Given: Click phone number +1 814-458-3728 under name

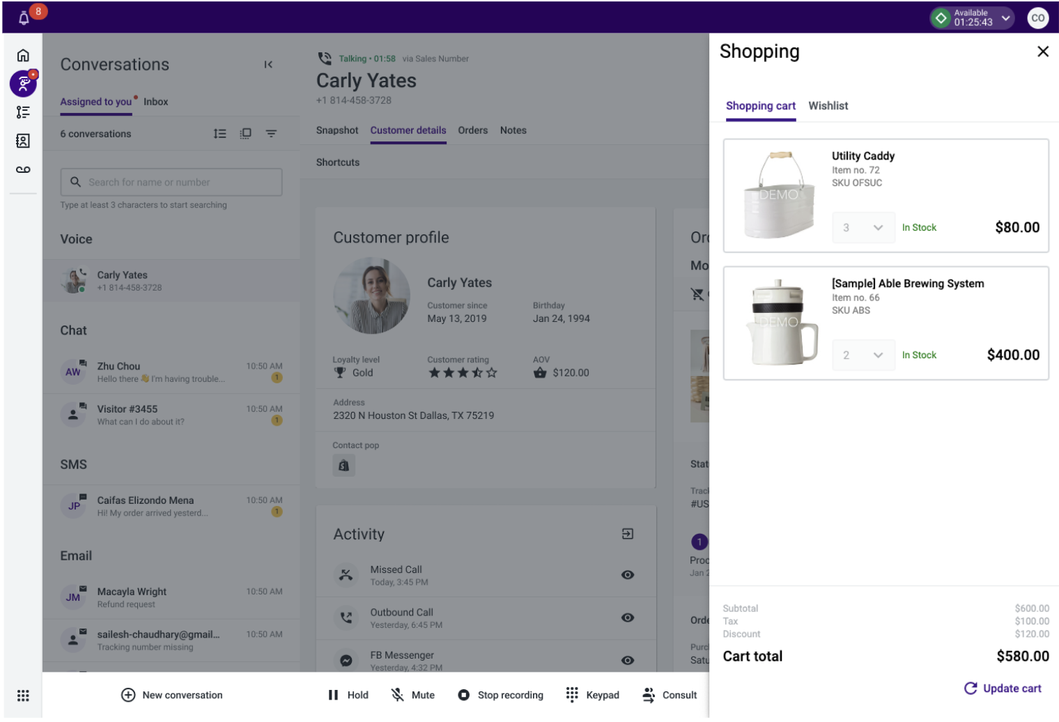Looking at the screenshot, I should tap(353, 100).
